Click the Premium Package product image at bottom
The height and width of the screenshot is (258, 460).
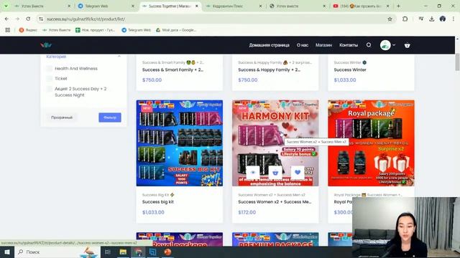click(x=275, y=239)
